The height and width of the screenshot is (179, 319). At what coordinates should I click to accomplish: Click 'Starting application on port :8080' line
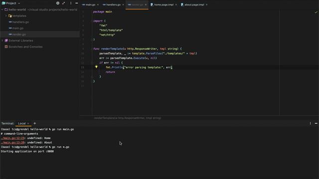tap(27, 151)
